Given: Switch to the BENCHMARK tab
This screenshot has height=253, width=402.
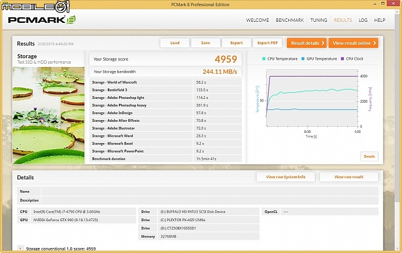Looking at the screenshot, I should tap(290, 20).
